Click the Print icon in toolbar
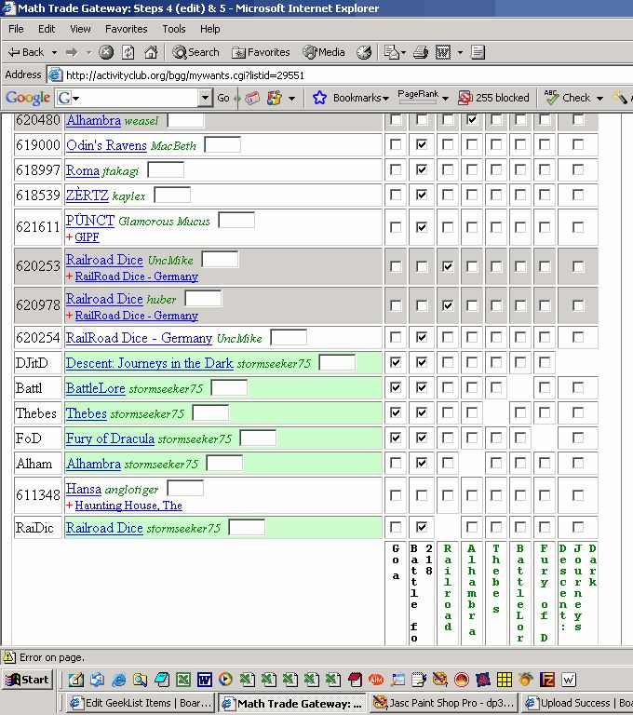 [x=421, y=52]
